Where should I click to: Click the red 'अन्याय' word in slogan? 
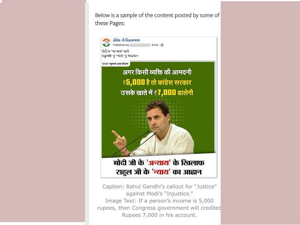[158, 163]
